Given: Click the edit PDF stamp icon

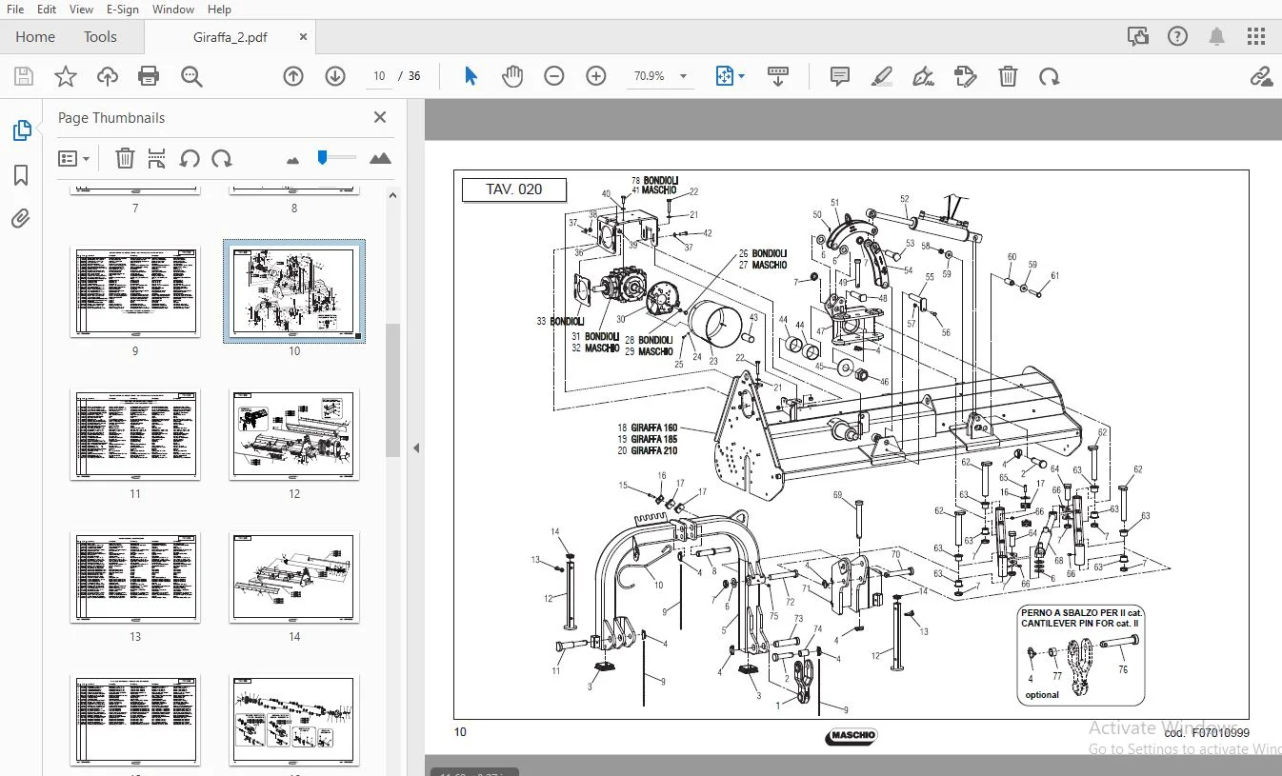Looking at the screenshot, I should coord(966,76).
